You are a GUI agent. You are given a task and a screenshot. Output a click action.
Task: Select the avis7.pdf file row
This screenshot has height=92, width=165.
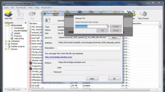36,38
